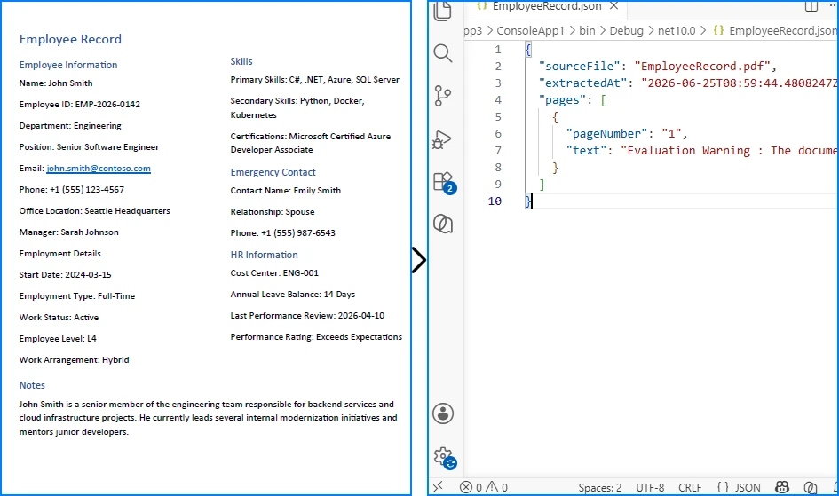This screenshot has height=496, width=839.
Task: Open the Extensions view with badge 2
Action: pyautogui.click(x=444, y=183)
